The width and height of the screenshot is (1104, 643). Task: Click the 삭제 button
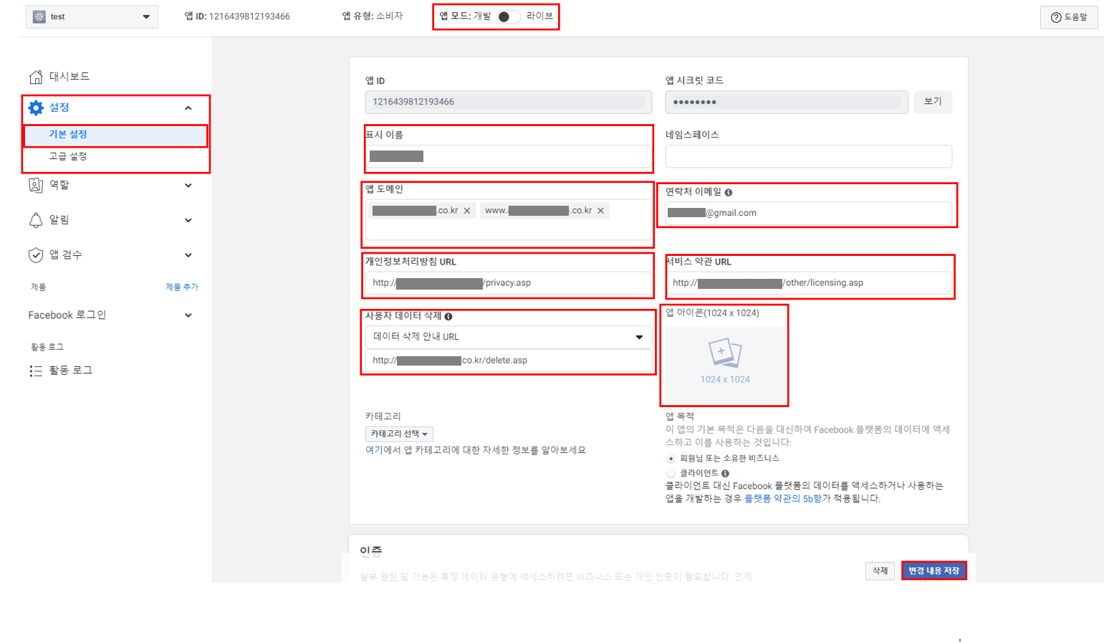[x=880, y=571]
